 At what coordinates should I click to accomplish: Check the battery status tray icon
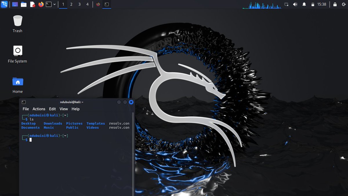tap(313, 4)
